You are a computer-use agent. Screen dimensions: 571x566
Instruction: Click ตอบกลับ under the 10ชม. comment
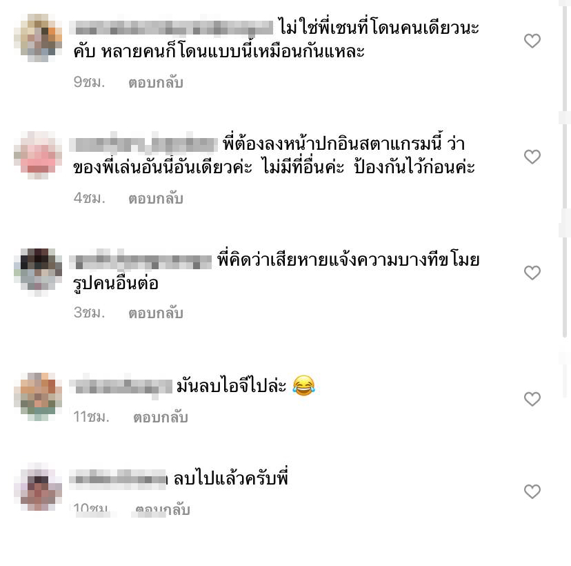(163, 509)
